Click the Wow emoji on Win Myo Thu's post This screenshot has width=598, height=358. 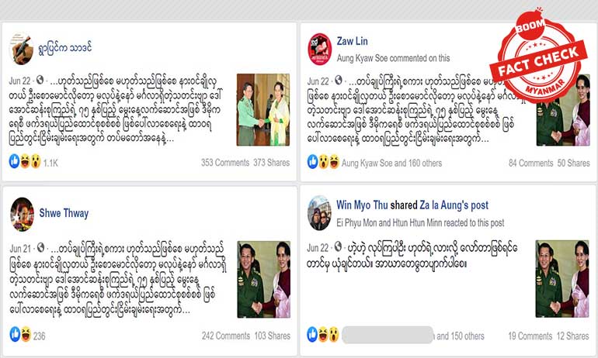click(333, 335)
